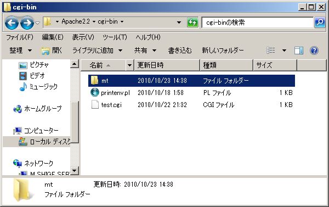Click the test.cgi blank file icon
Viewport: 329px width, 207px height.
[95, 104]
